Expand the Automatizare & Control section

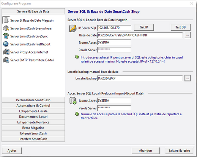pos(33,105)
